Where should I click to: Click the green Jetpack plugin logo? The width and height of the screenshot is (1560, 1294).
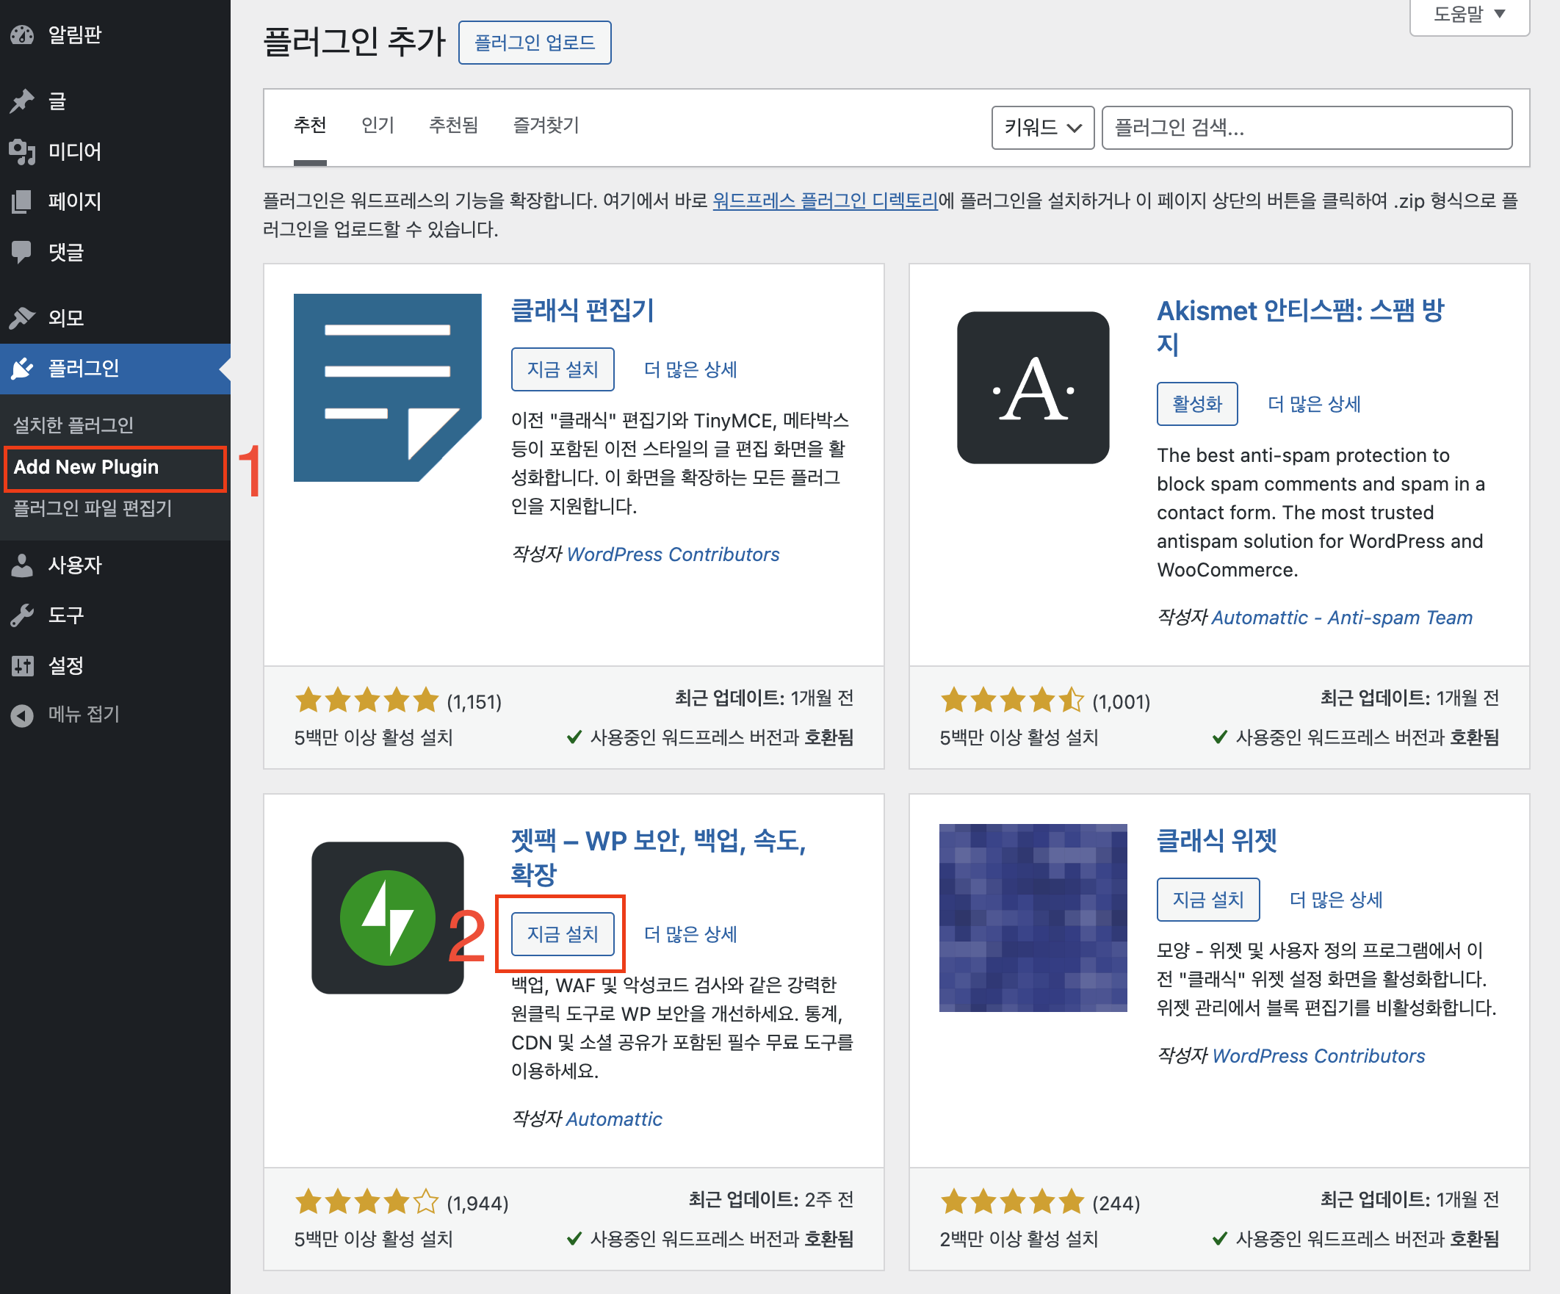(388, 918)
